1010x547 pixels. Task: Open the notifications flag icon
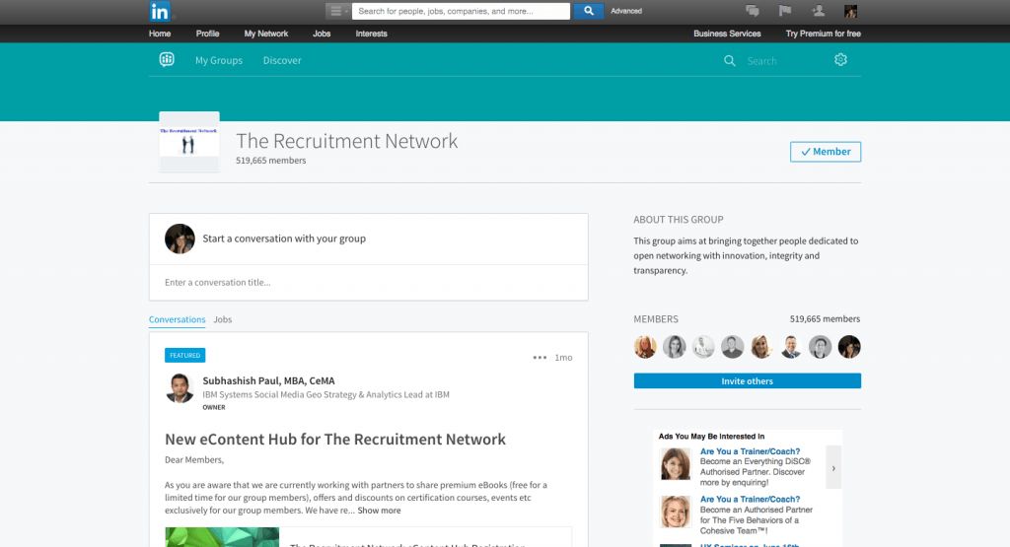784,11
